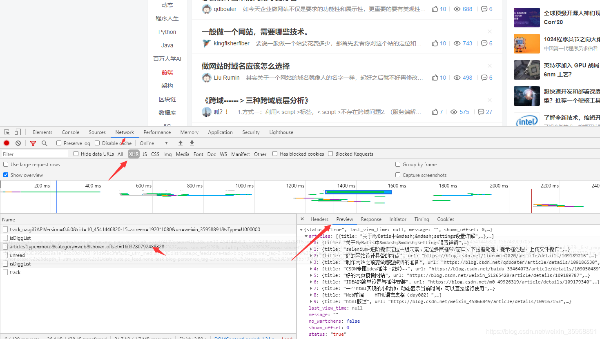Select the 前端 category in sidebar
The height and width of the screenshot is (339, 600).
point(167,72)
